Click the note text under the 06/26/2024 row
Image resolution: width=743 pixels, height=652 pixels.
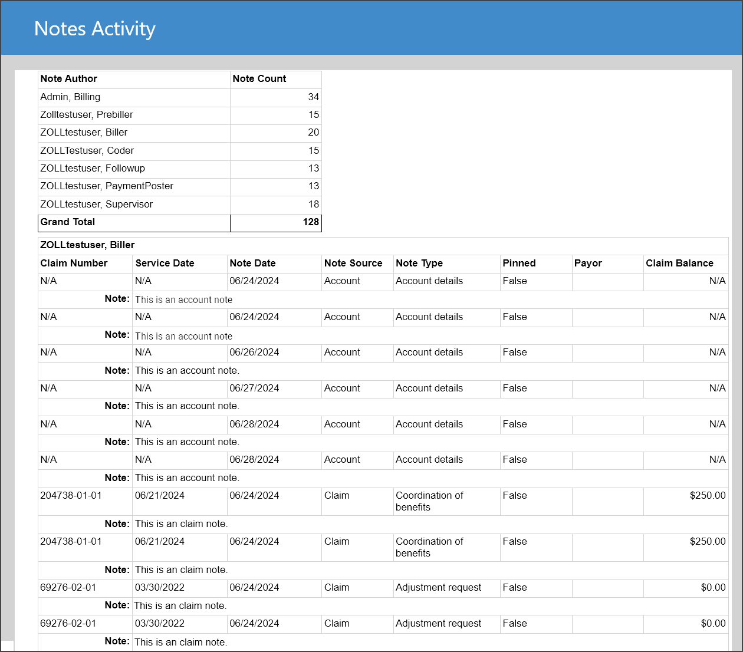[187, 371]
